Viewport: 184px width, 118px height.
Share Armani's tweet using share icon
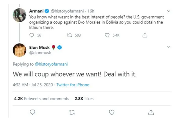coord(145,35)
